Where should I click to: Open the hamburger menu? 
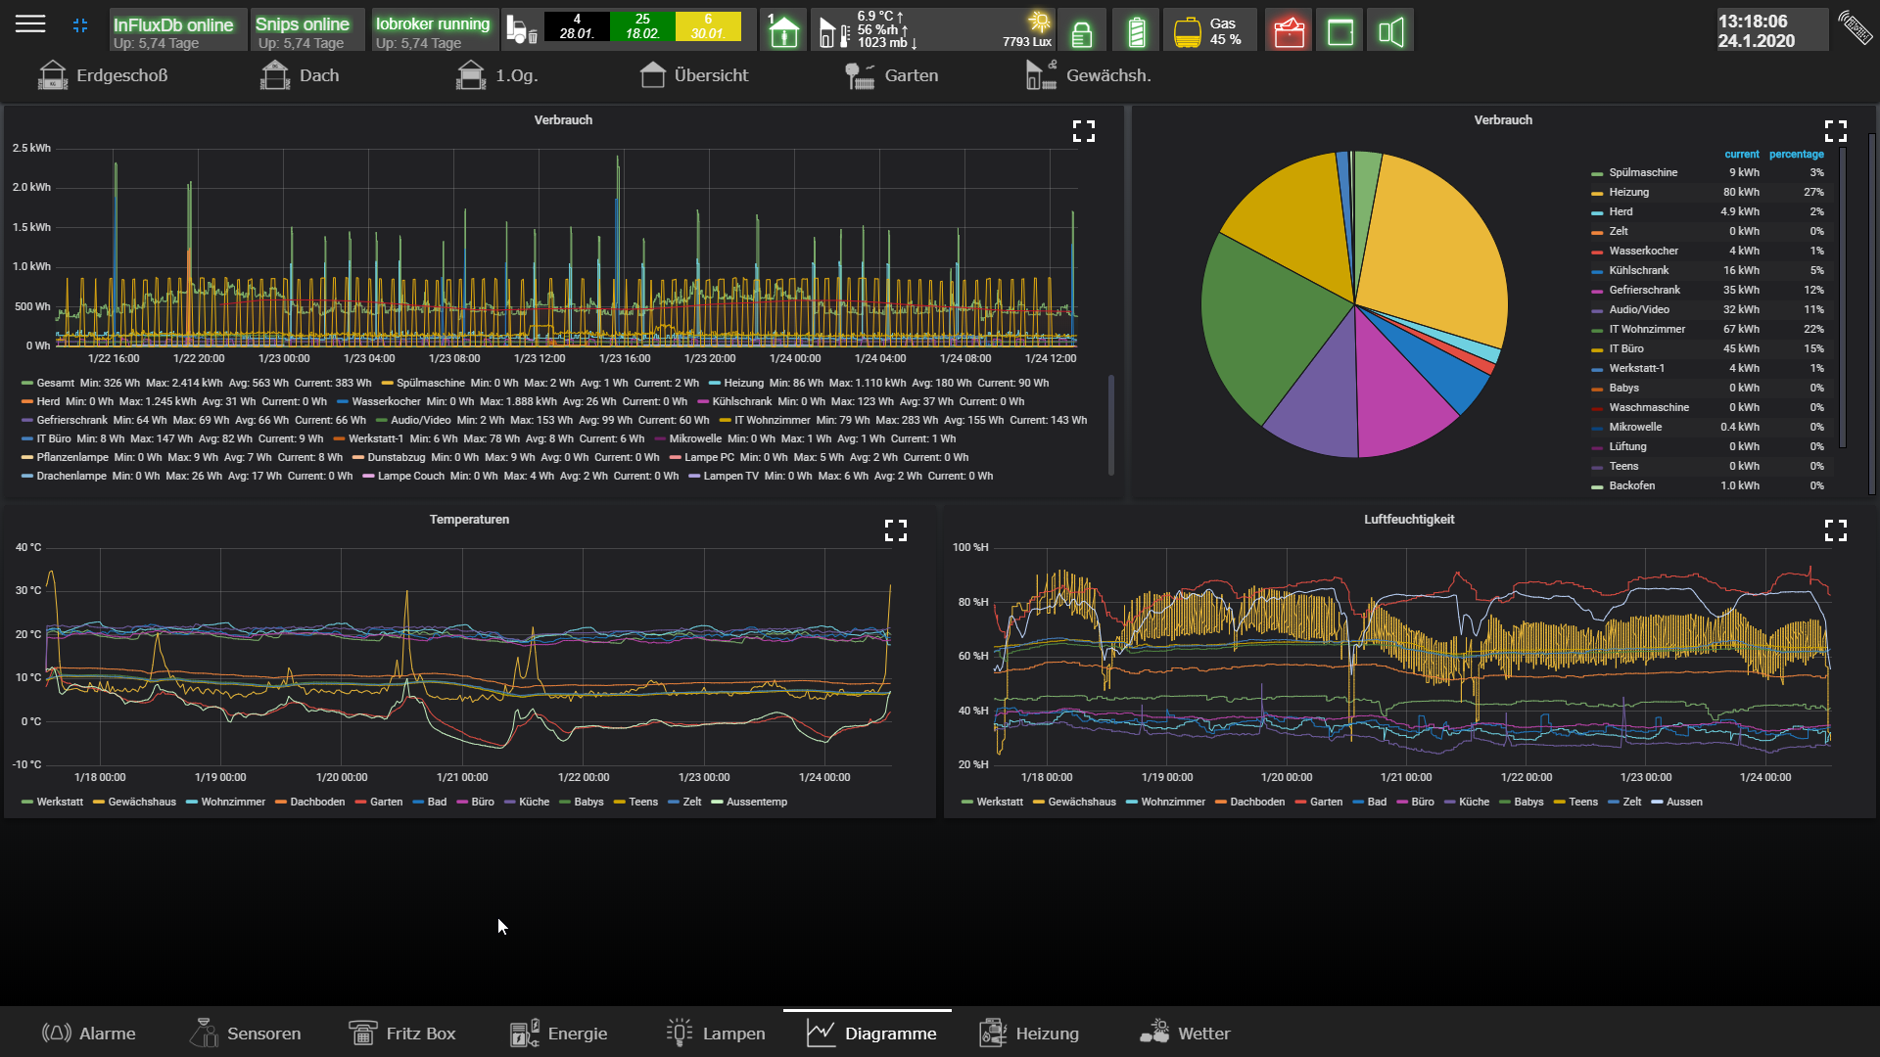click(30, 23)
